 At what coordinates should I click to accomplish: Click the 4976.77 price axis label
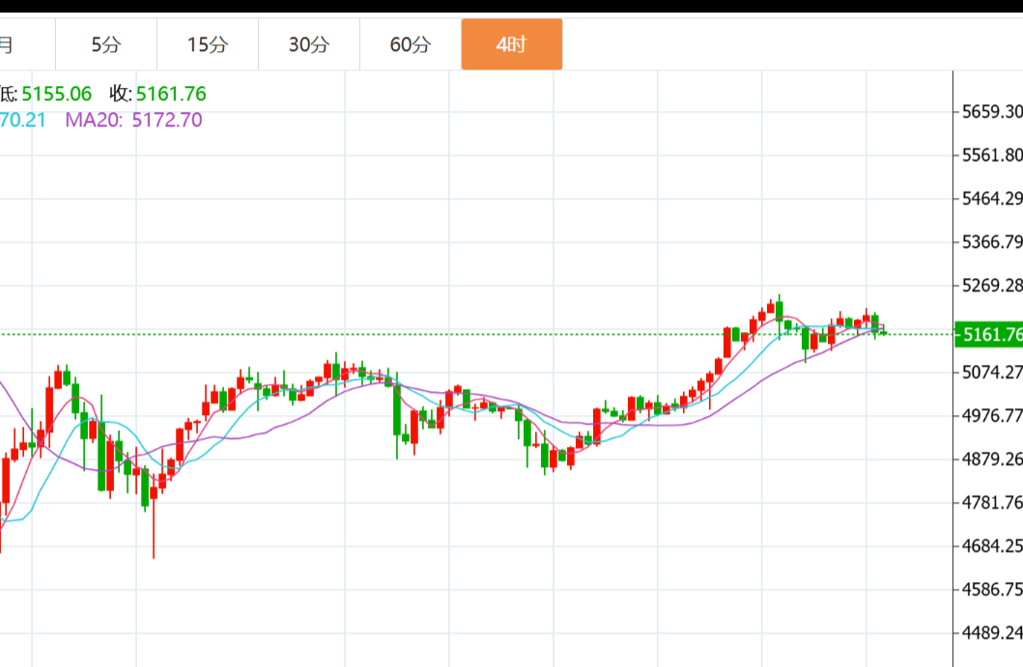[x=992, y=416]
